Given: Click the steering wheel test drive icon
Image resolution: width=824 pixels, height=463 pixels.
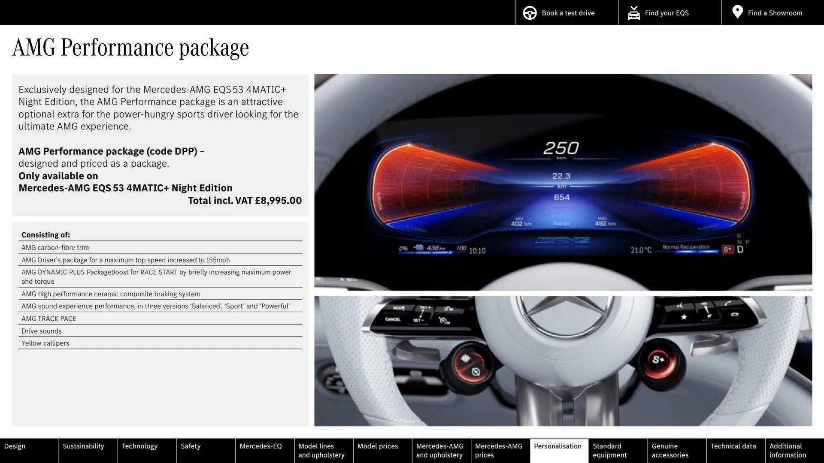Looking at the screenshot, I should coord(530,12).
